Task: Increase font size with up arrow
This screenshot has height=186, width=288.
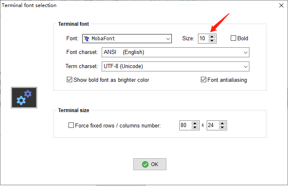Action: pos(212,37)
